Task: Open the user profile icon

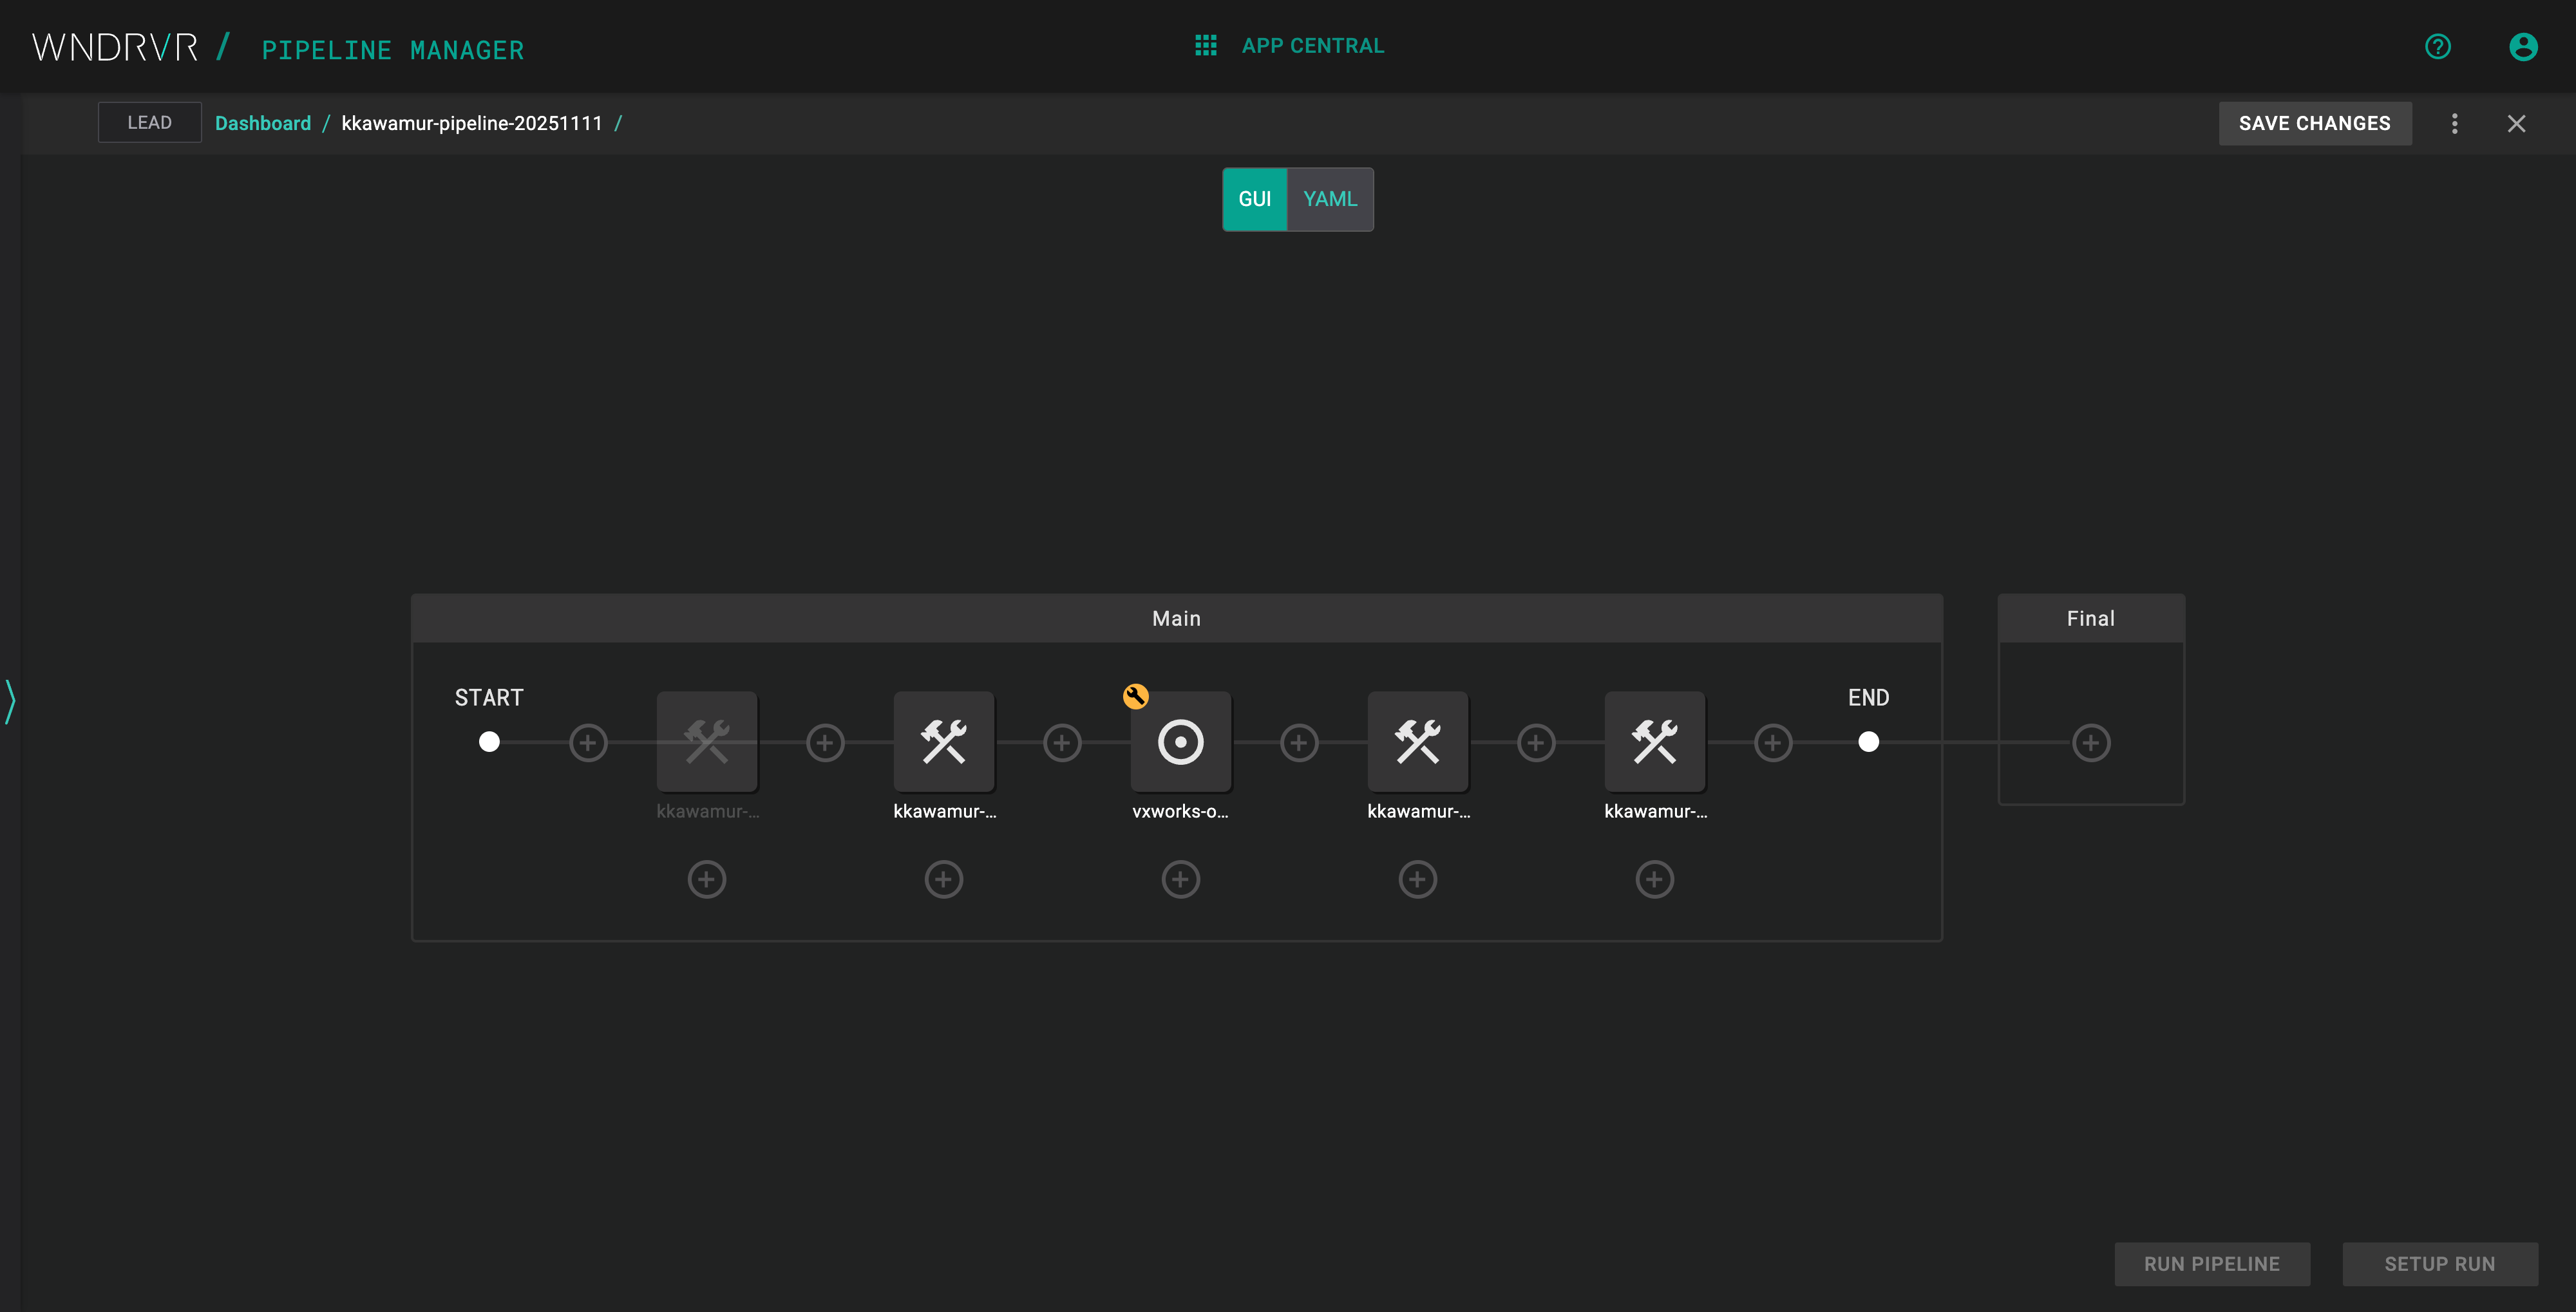Action: 2523,46
